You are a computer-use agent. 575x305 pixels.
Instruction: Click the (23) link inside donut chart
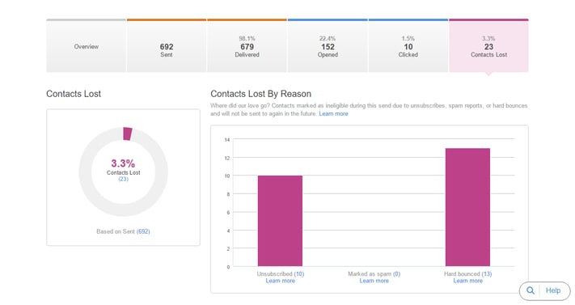[123, 179]
